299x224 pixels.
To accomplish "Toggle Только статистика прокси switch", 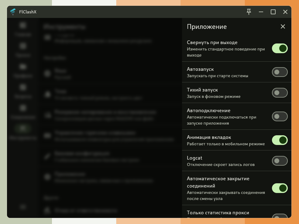I will click(x=280, y=216).
